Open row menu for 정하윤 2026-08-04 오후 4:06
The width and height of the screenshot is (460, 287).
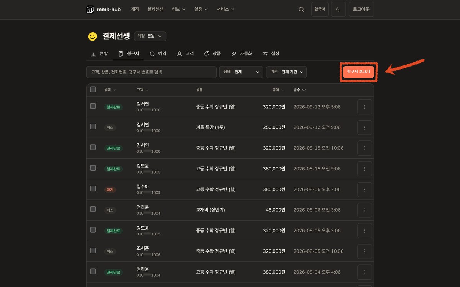point(365,272)
